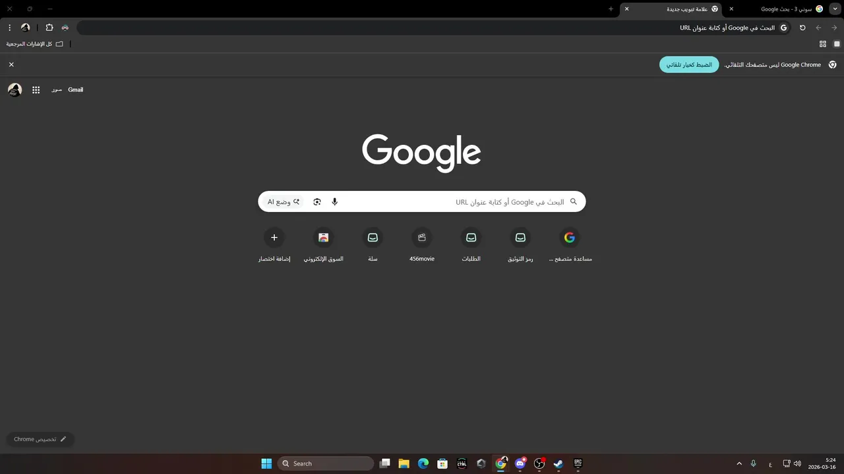Open the مساعدة متصفح shortcut
Viewport: 844px width, 474px height.
pos(570,245)
